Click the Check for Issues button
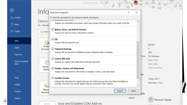The width and height of the screenshot is (187, 105). click(44, 65)
